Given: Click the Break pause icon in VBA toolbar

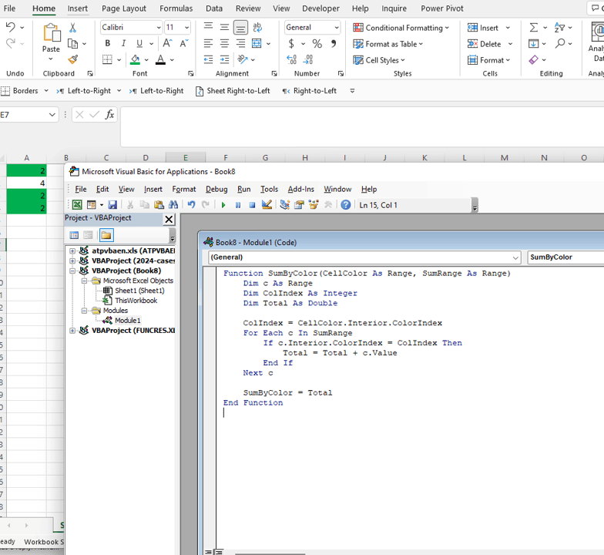Looking at the screenshot, I should point(238,205).
